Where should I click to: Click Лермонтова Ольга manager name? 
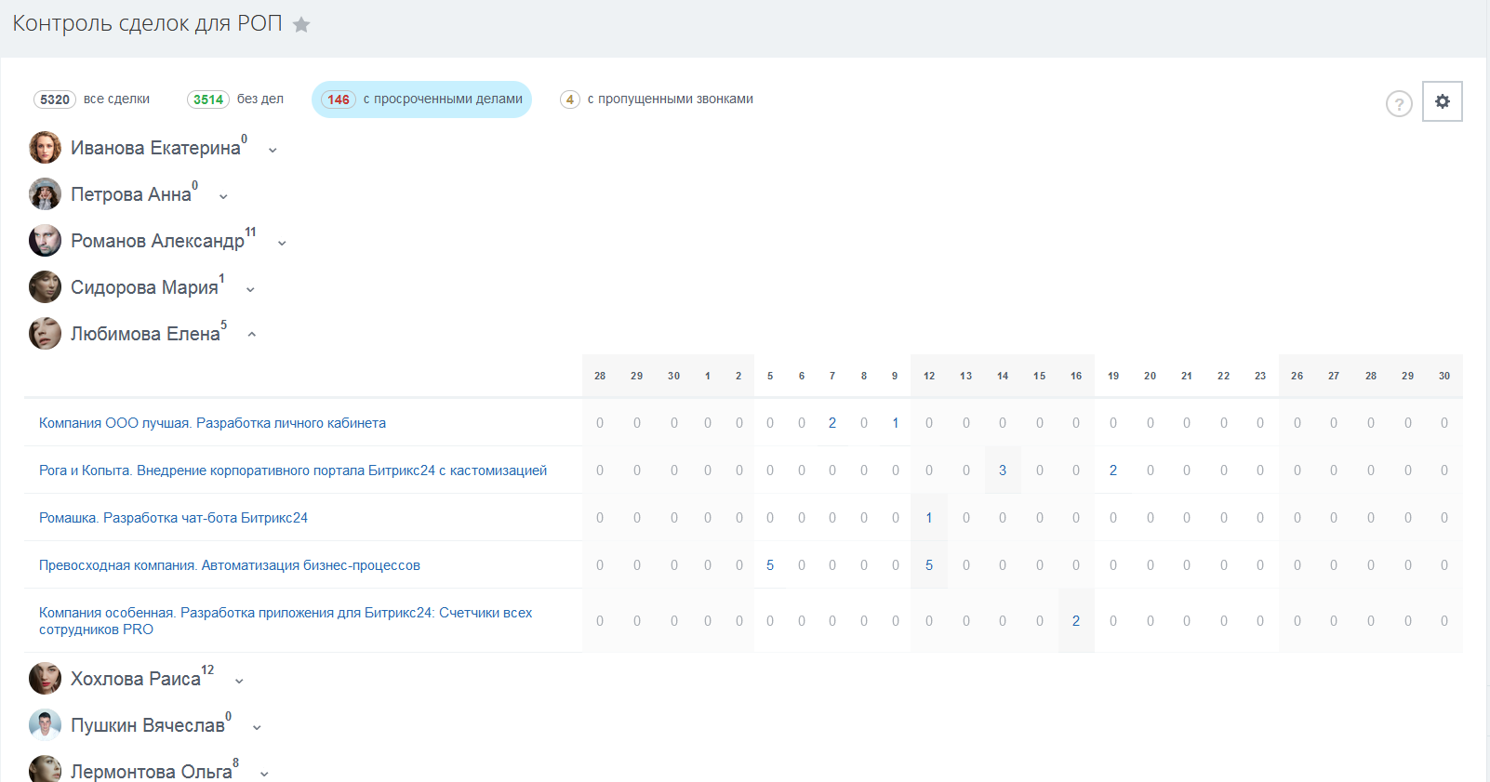pos(151,772)
